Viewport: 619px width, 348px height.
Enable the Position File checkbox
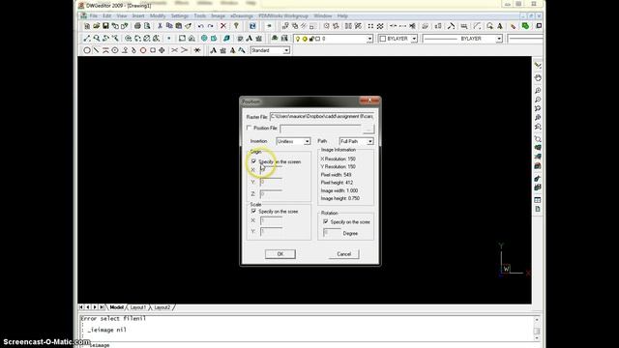pos(249,128)
